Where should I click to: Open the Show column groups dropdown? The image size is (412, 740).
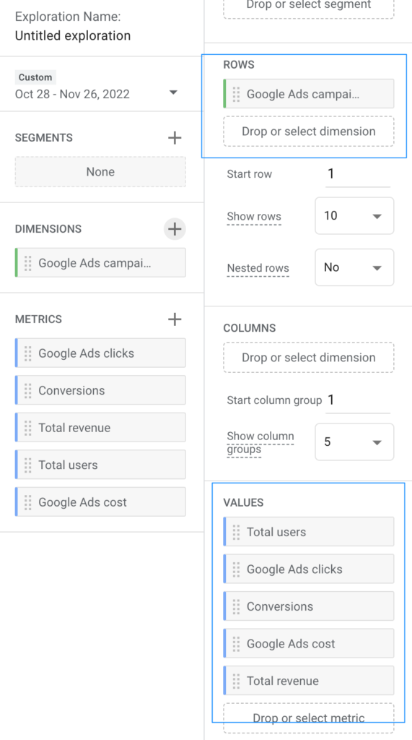(354, 442)
